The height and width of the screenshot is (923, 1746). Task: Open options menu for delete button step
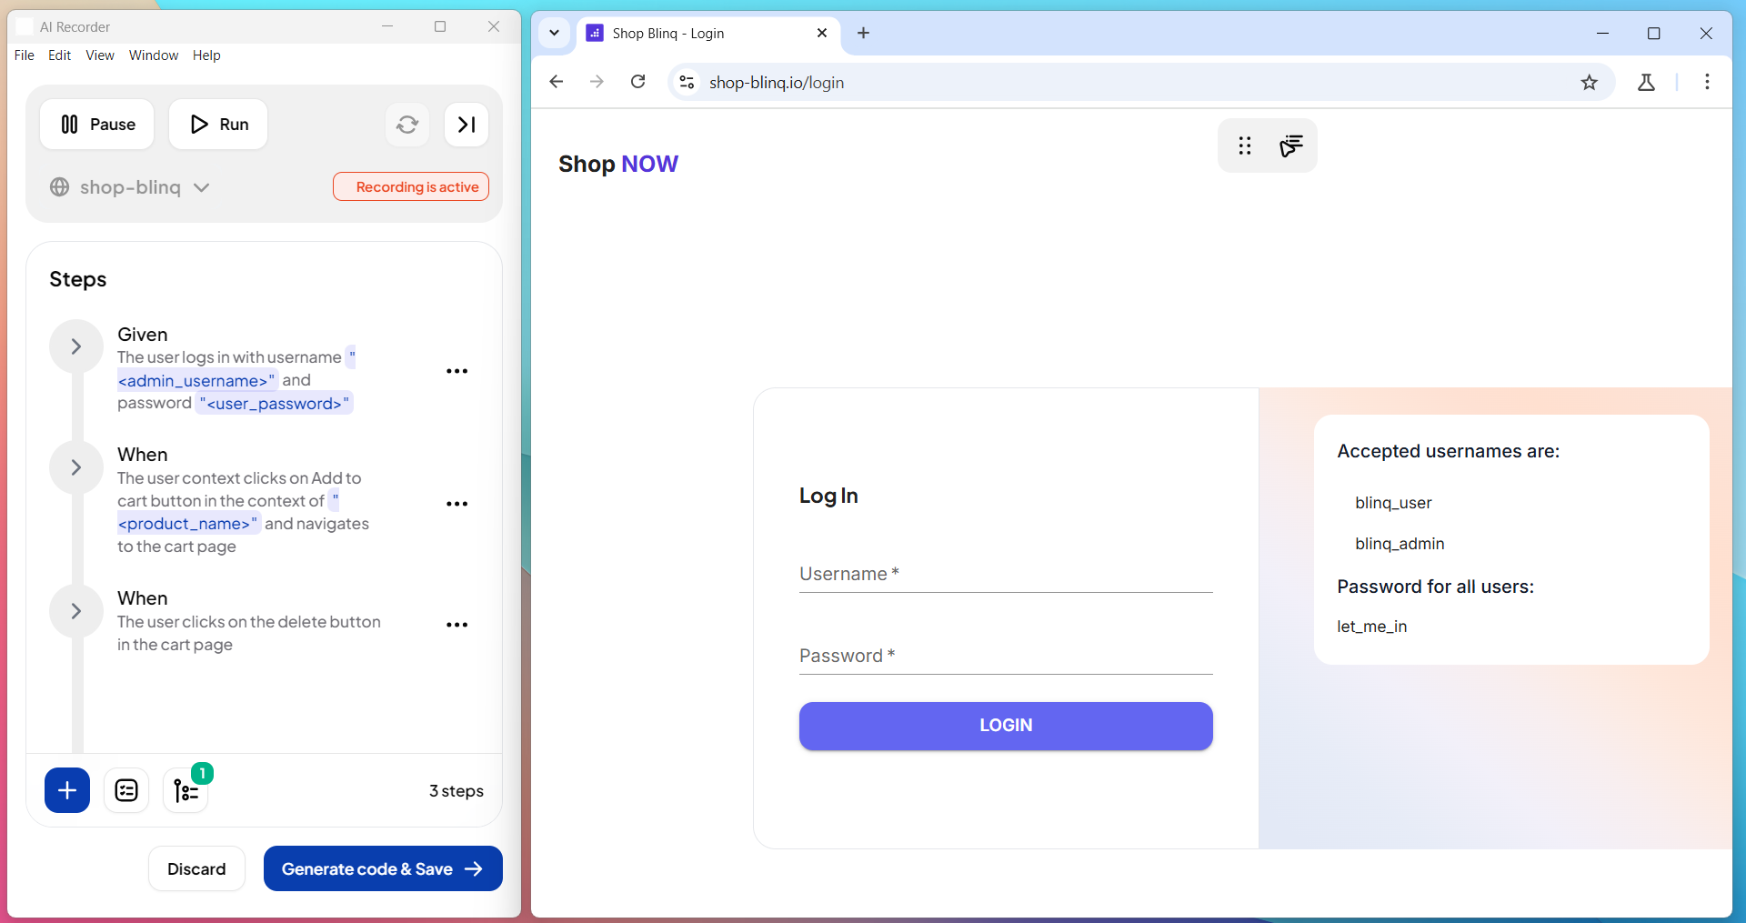point(457,625)
